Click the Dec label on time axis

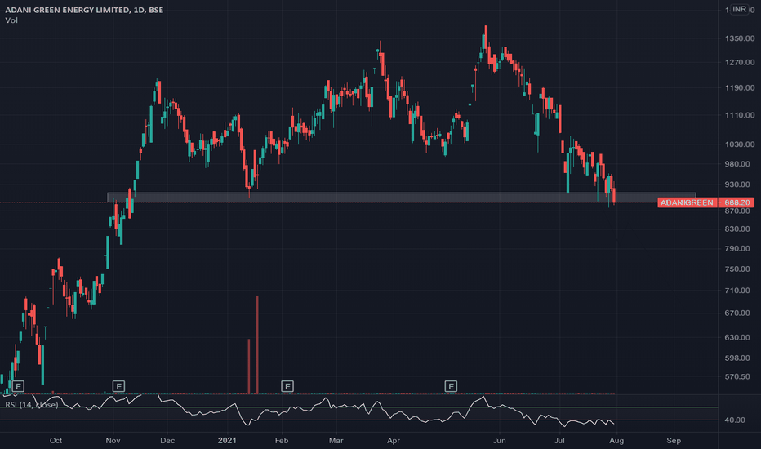pos(167,441)
